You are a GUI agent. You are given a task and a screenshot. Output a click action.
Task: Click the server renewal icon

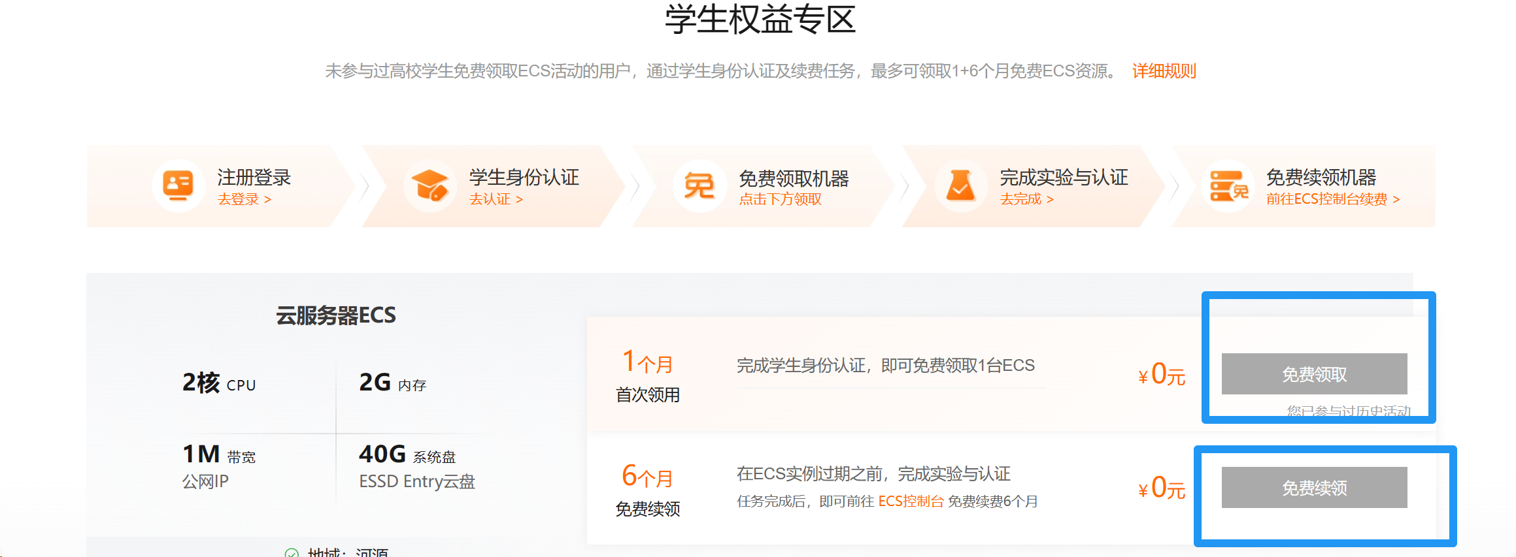point(1228,186)
